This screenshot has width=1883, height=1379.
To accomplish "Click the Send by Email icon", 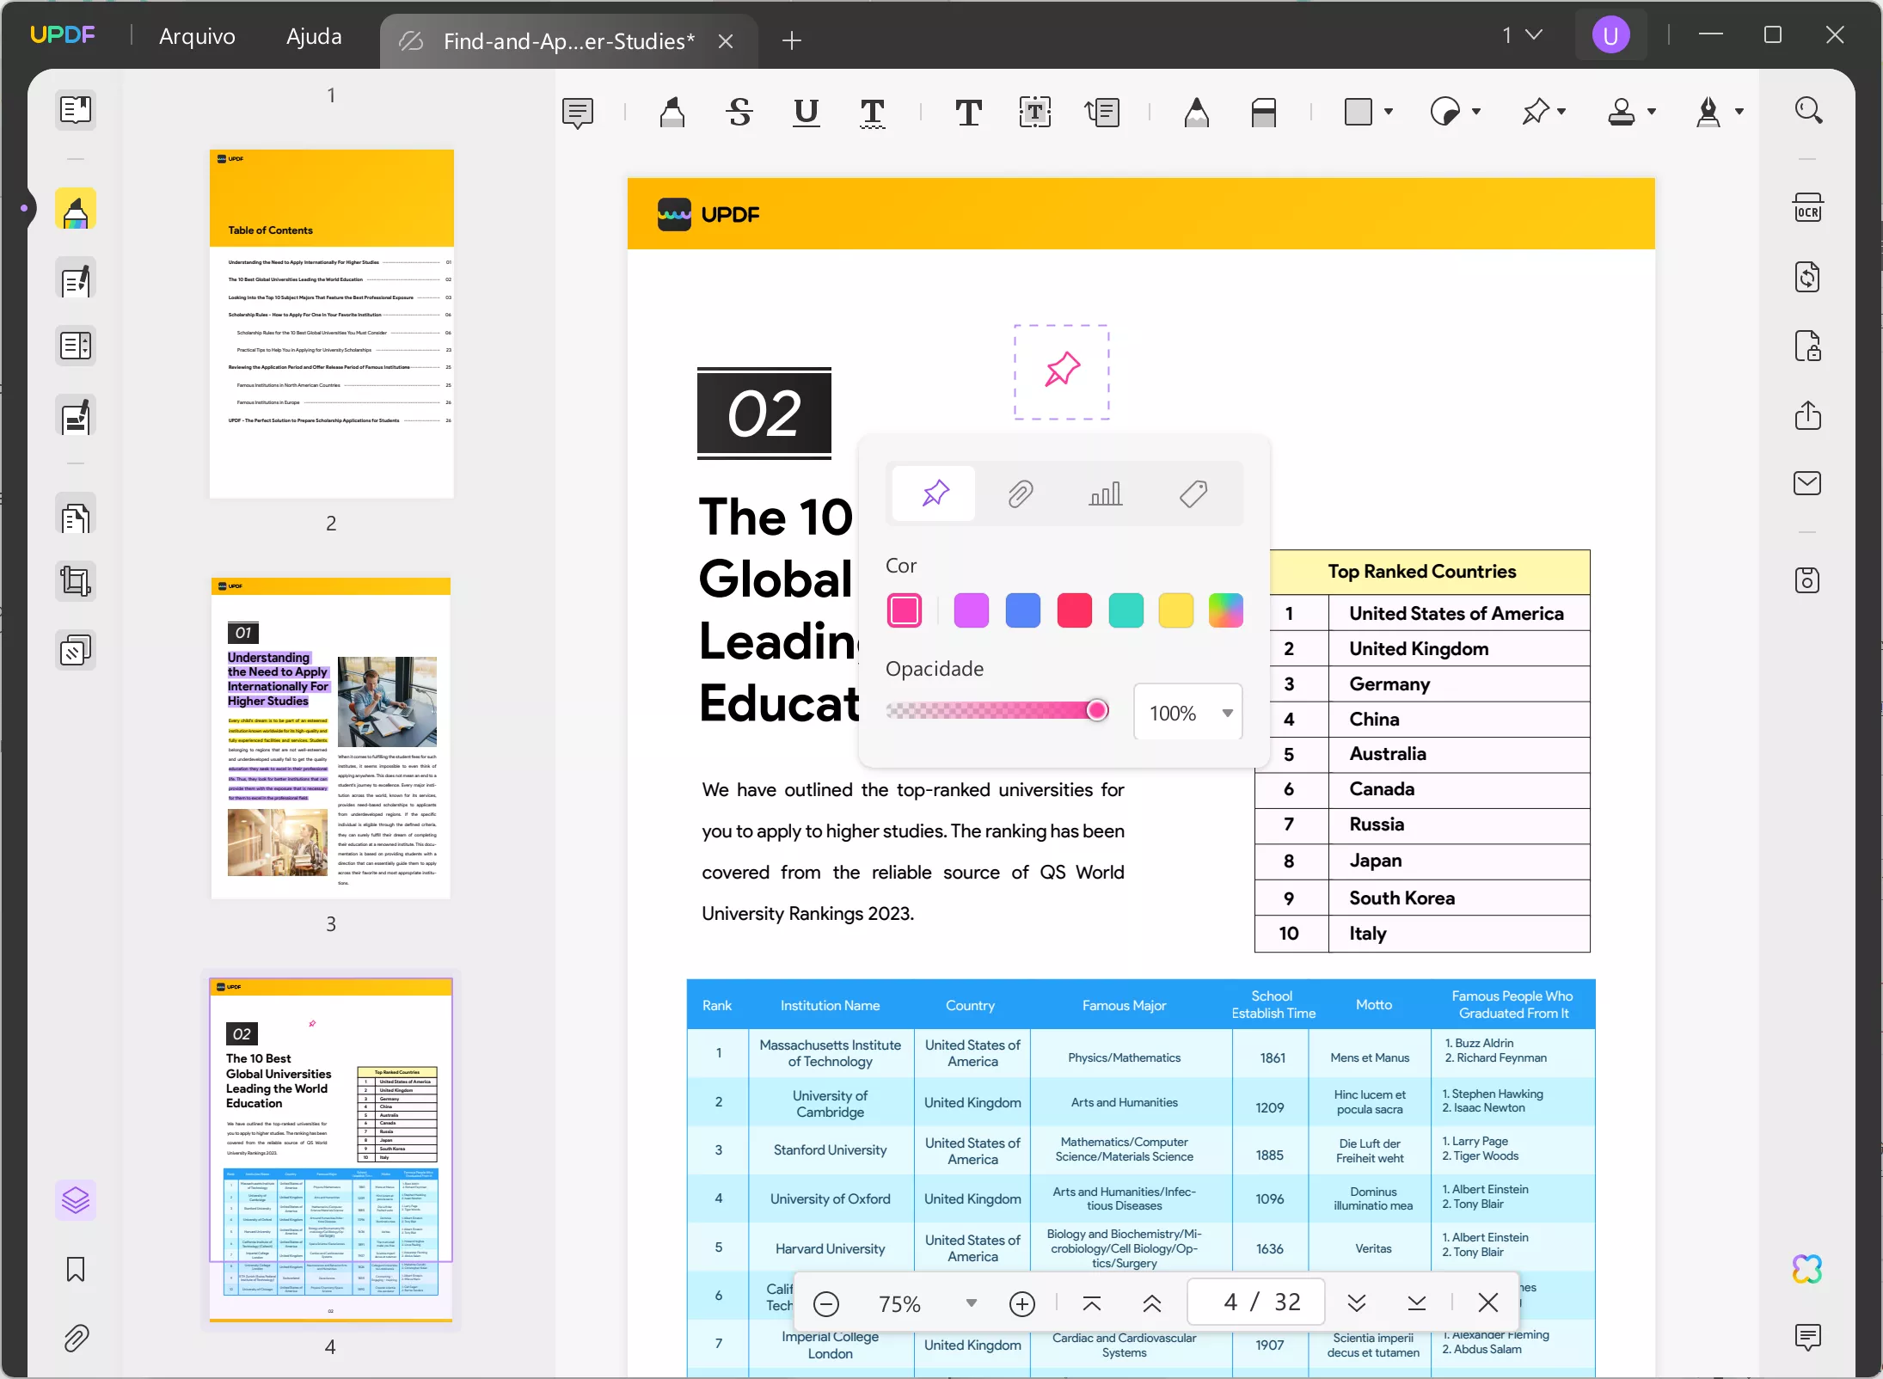I will 1807,483.
